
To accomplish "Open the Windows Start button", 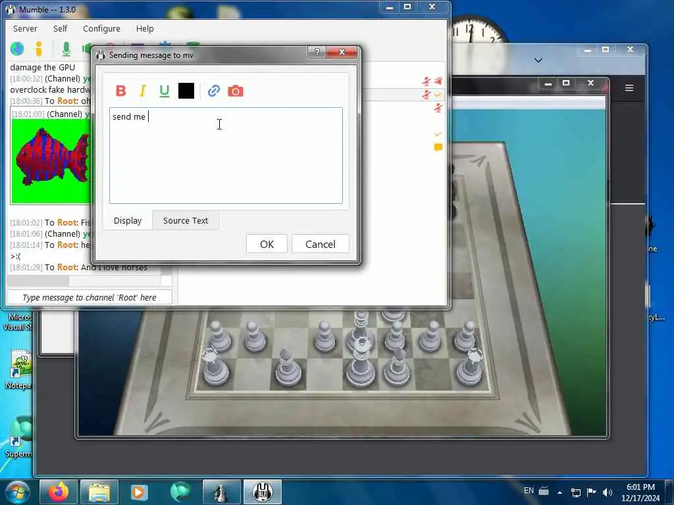I will tap(16, 492).
